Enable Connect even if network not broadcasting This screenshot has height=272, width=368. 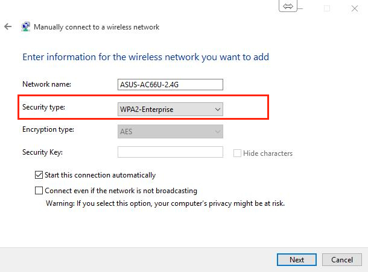coord(39,191)
